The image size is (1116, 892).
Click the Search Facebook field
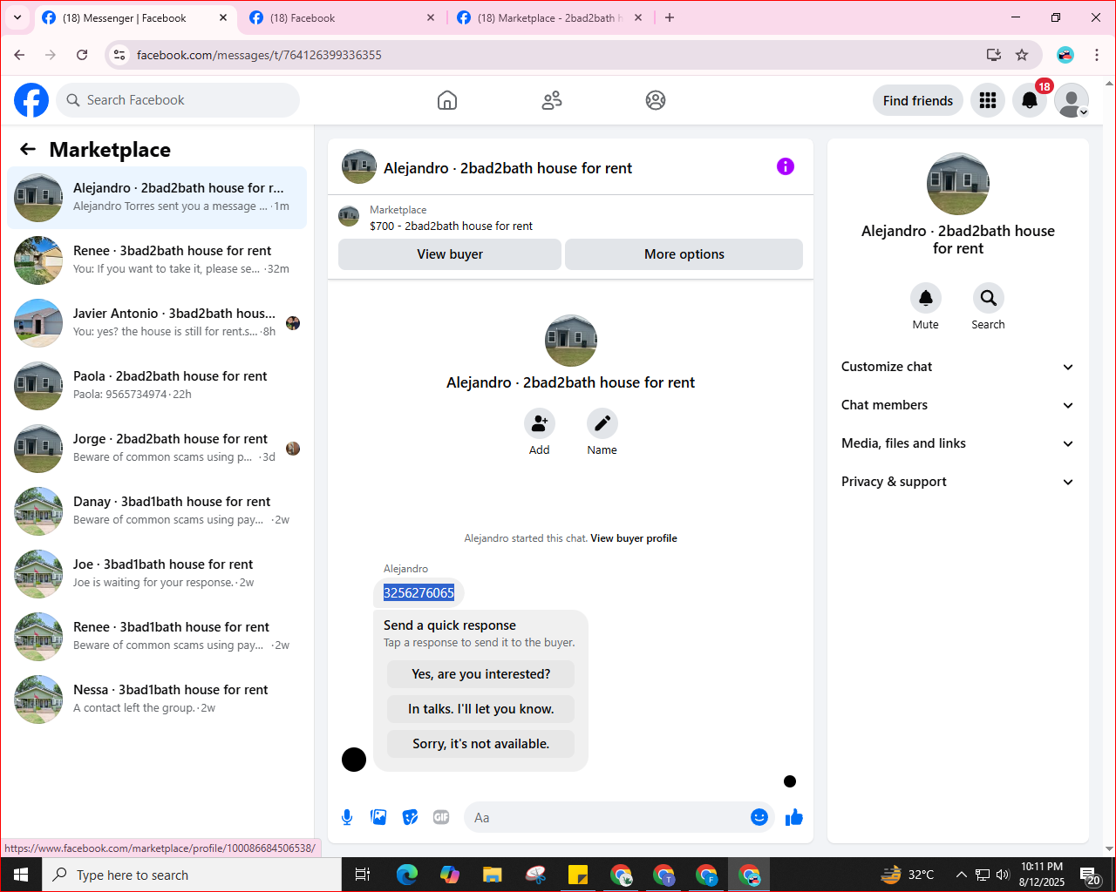[x=178, y=100]
